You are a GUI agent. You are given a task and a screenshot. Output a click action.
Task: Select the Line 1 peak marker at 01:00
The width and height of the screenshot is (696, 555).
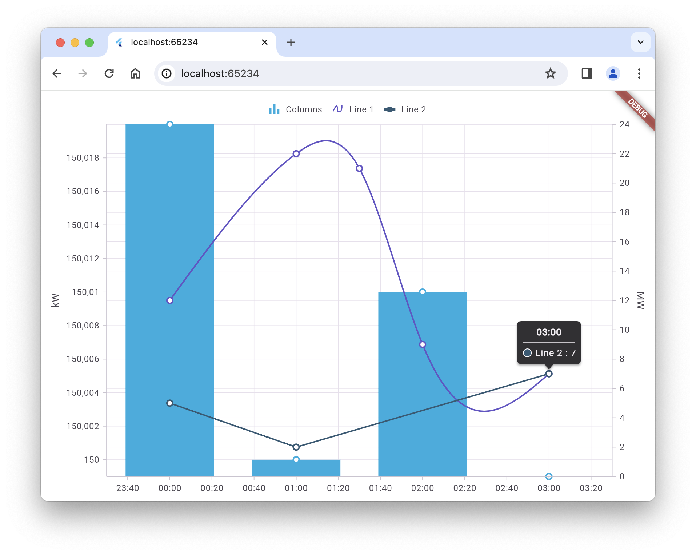[x=296, y=154]
